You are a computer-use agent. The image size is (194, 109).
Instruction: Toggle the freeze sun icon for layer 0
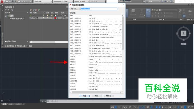click(x=48, y=15)
